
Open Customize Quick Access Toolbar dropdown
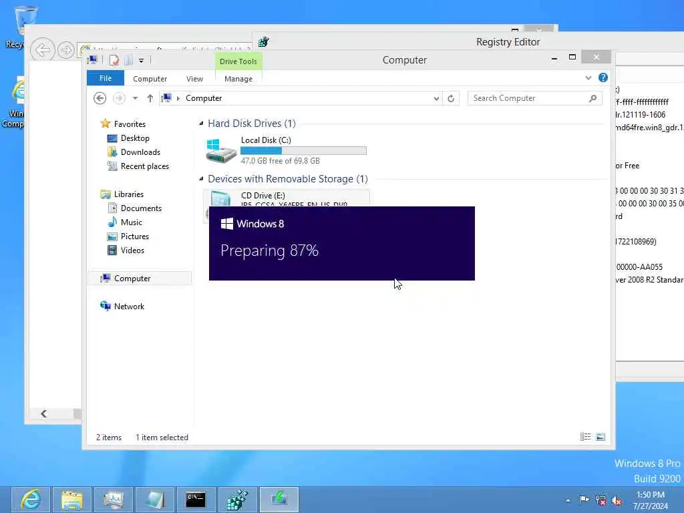click(x=142, y=61)
